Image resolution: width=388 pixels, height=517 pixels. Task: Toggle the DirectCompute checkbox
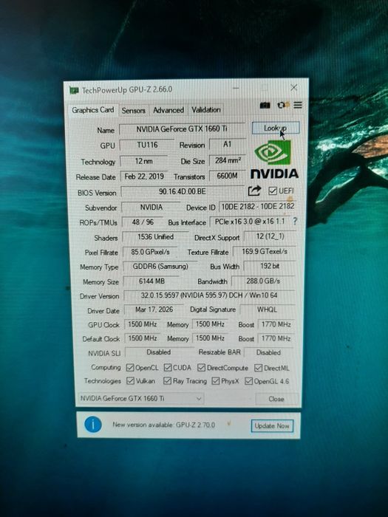201,367
